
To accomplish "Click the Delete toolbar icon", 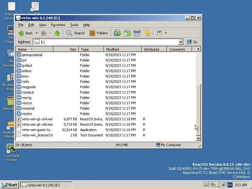I will 137,33.
